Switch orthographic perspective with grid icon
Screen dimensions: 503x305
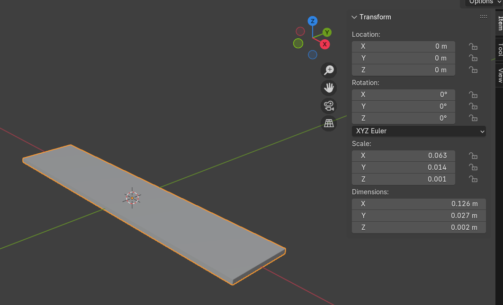[329, 123]
